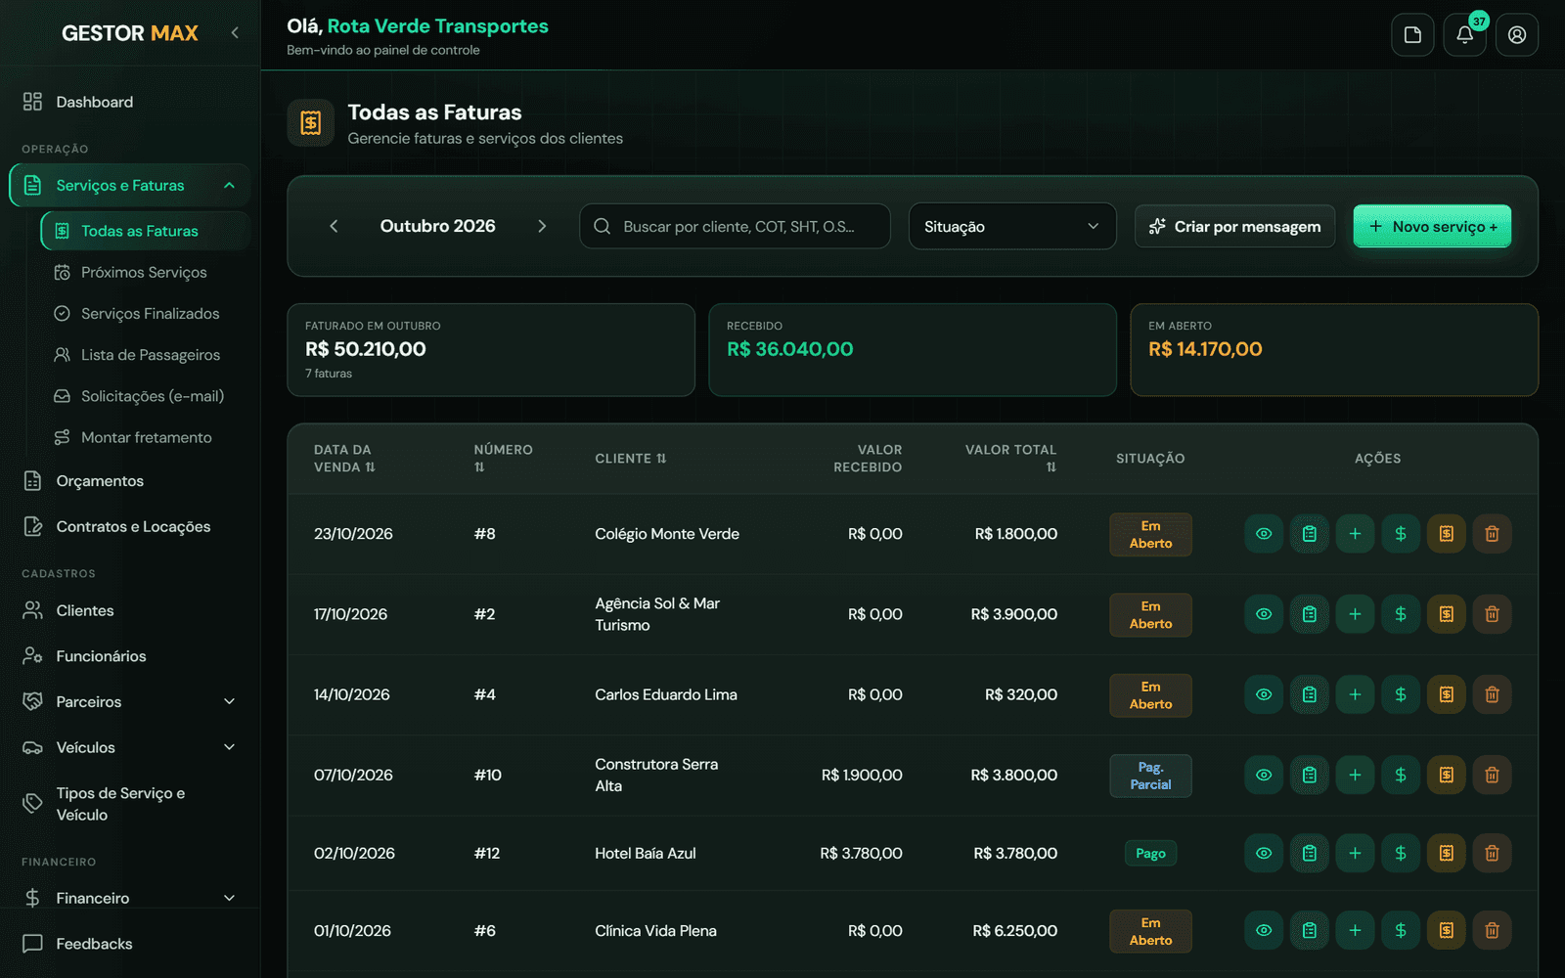Open Feedbacks link in sidebar
This screenshot has width=1565, height=978.
click(130, 944)
